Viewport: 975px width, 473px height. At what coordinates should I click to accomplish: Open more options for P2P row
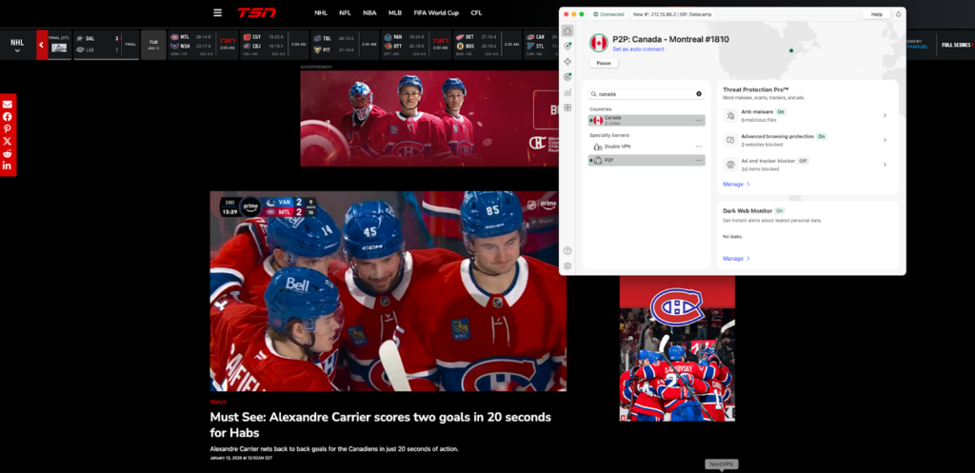click(x=699, y=160)
